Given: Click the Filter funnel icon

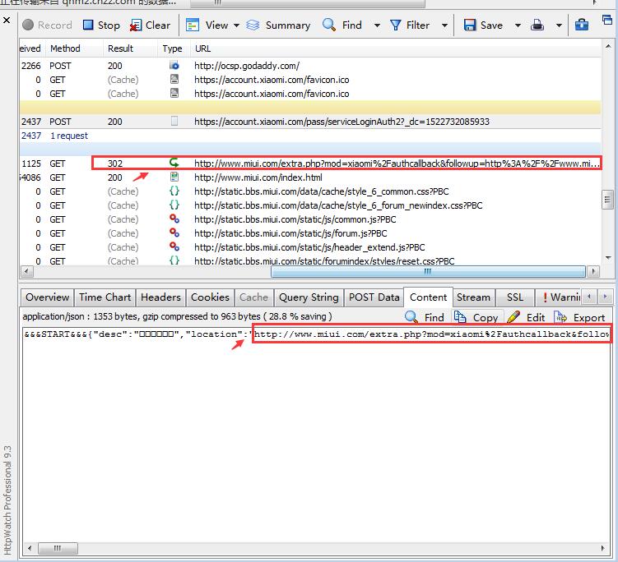Looking at the screenshot, I should coord(409,25).
